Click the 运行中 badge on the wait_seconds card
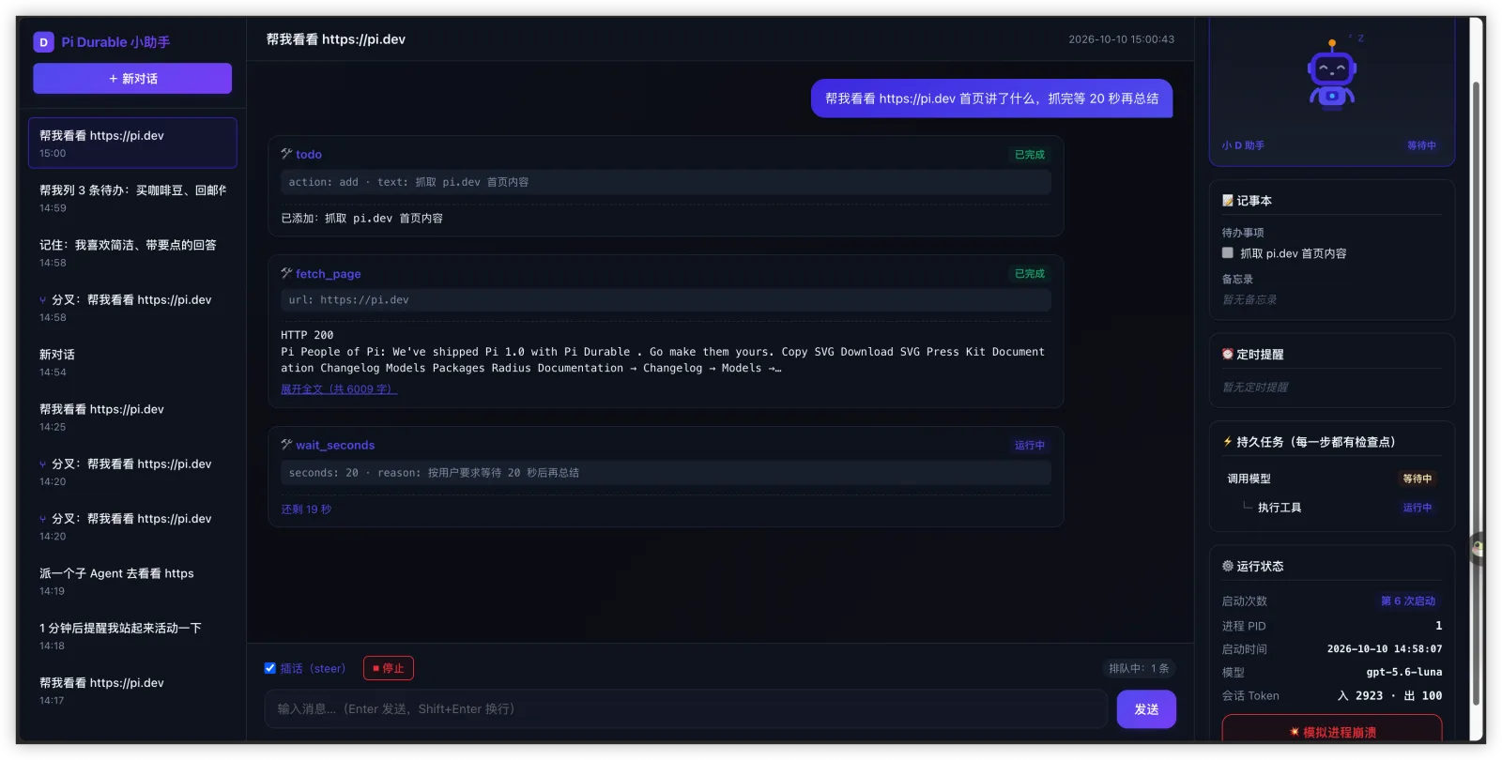This screenshot has height=760, width=1502. pyautogui.click(x=1030, y=446)
